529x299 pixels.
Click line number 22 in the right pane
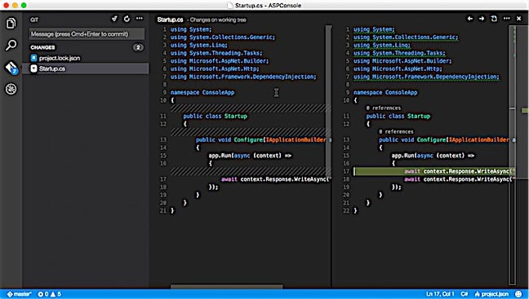[346, 211]
